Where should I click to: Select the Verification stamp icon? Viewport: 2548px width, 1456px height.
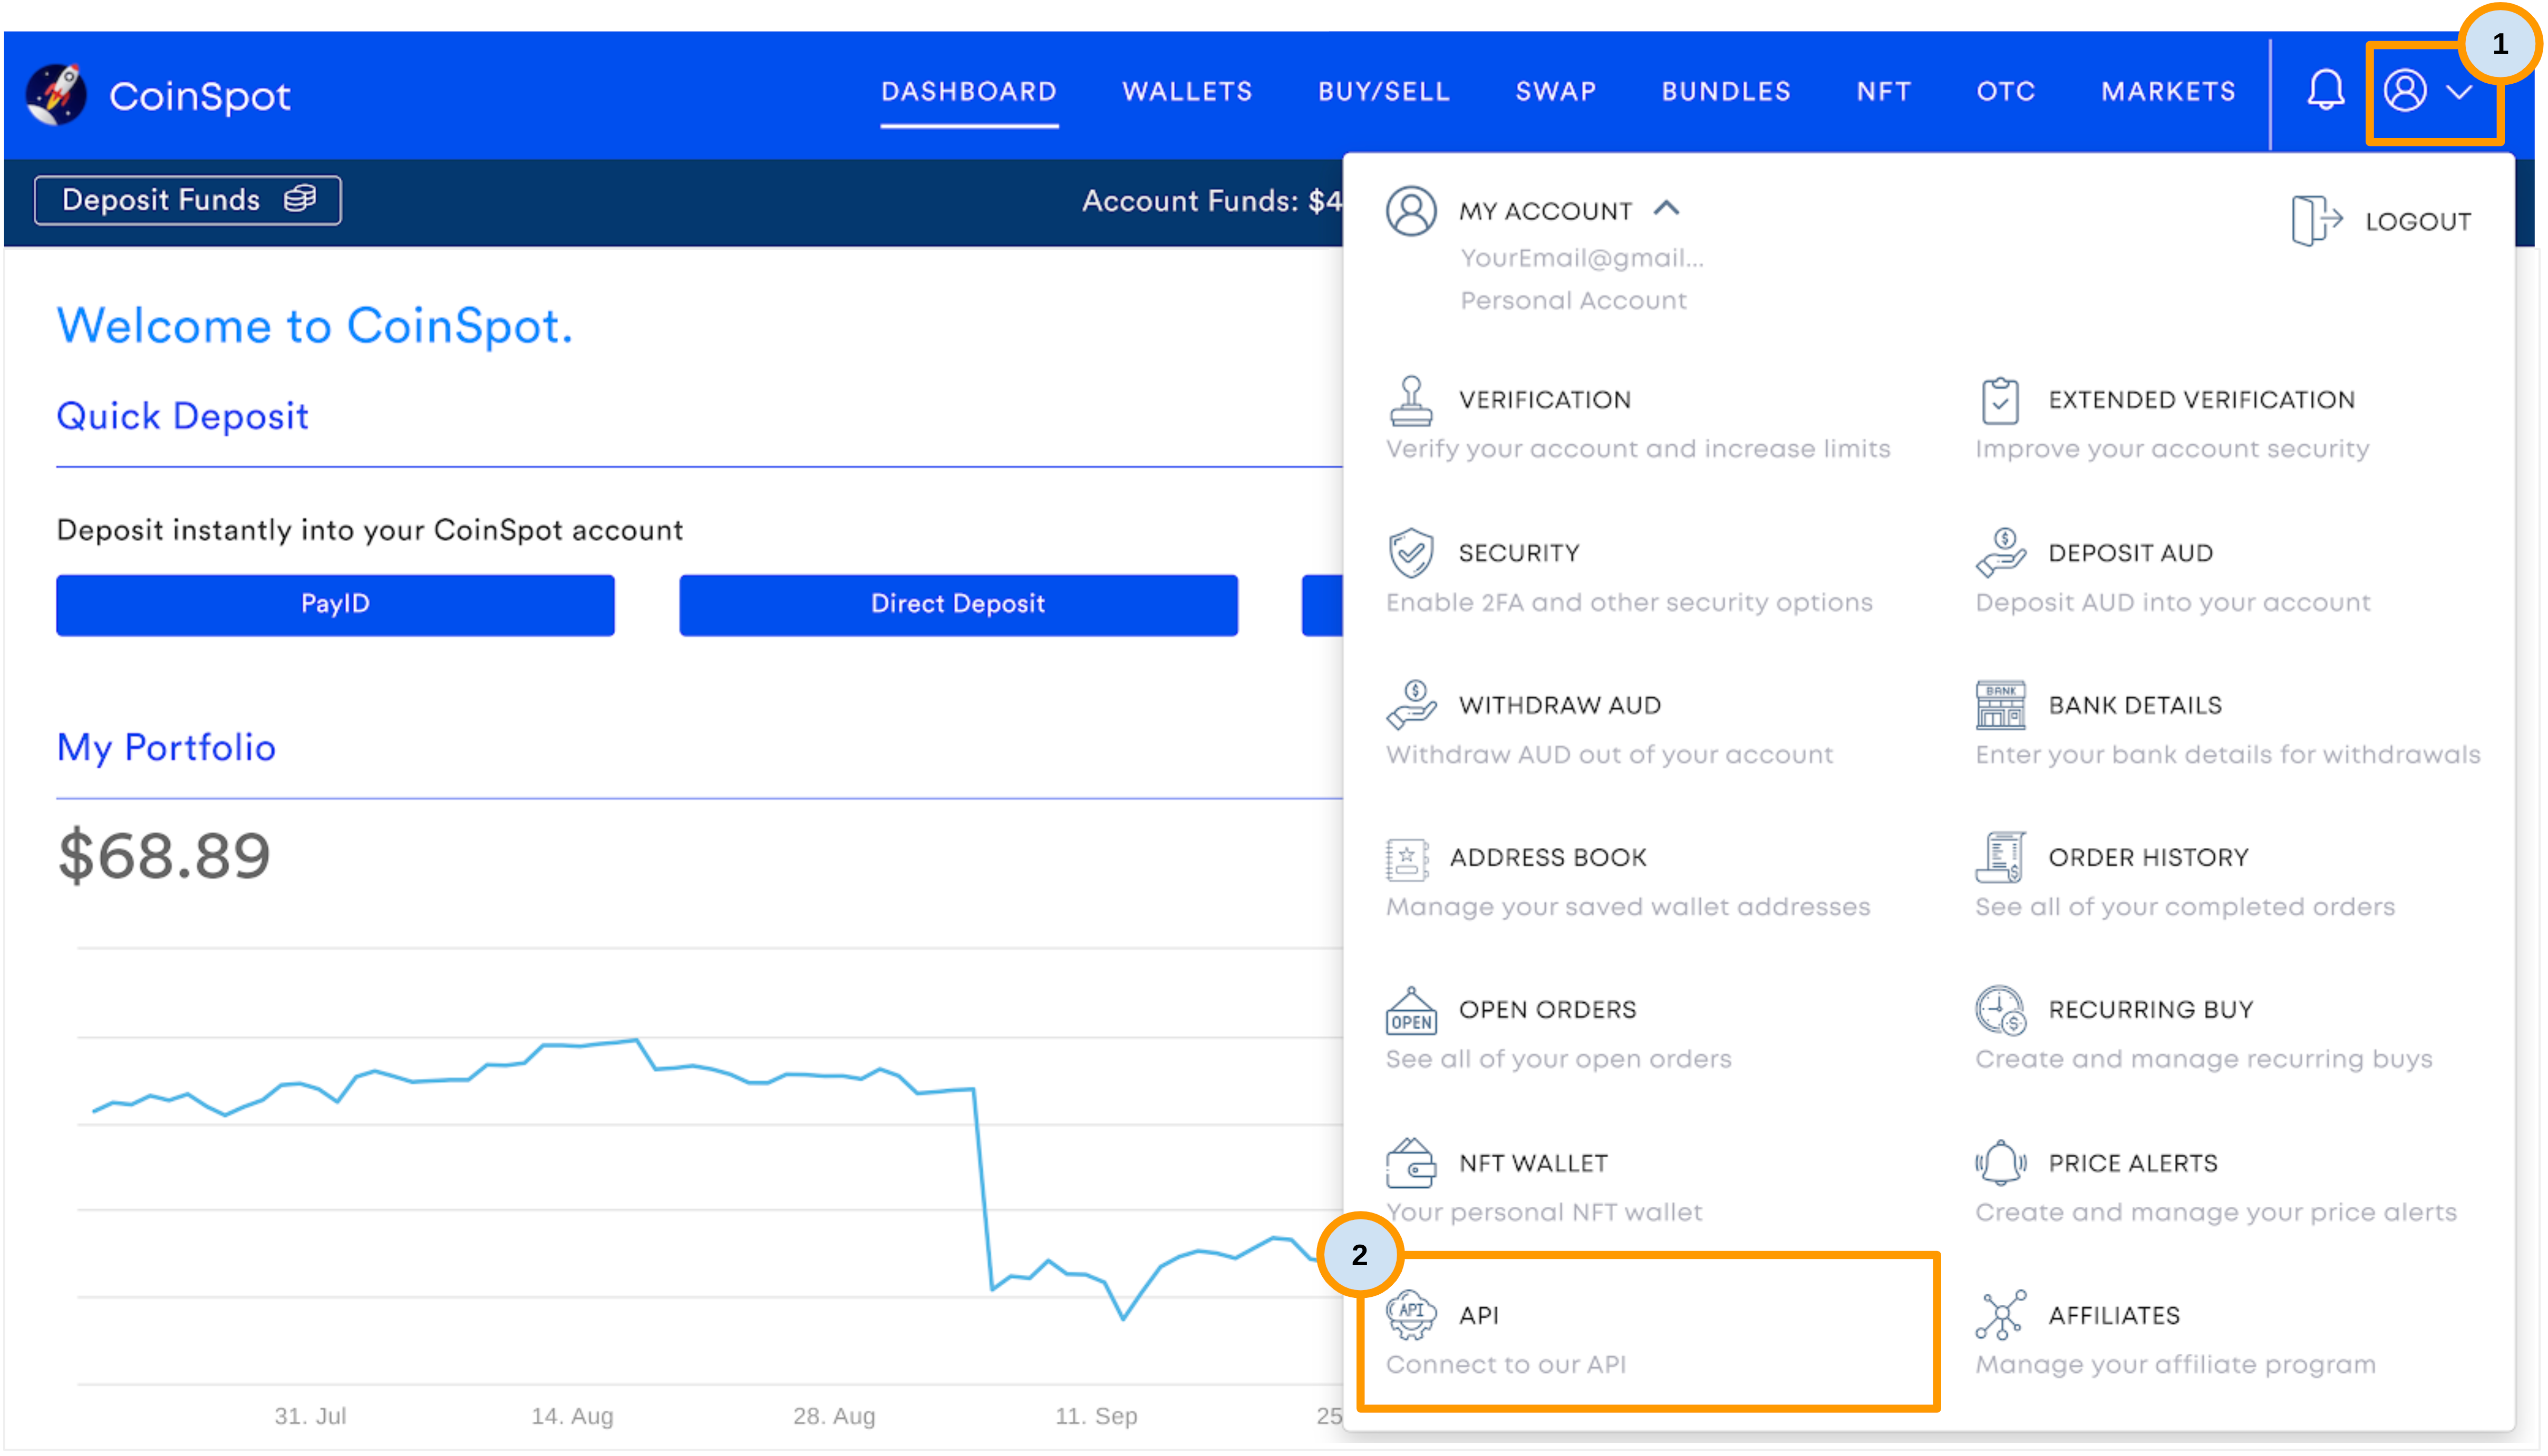pos(1411,401)
